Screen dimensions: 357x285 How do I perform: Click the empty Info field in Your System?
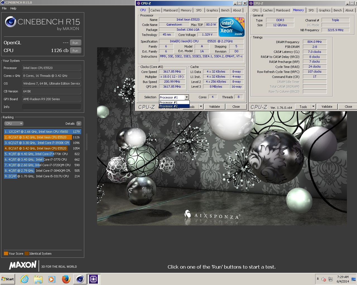(52, 107)
